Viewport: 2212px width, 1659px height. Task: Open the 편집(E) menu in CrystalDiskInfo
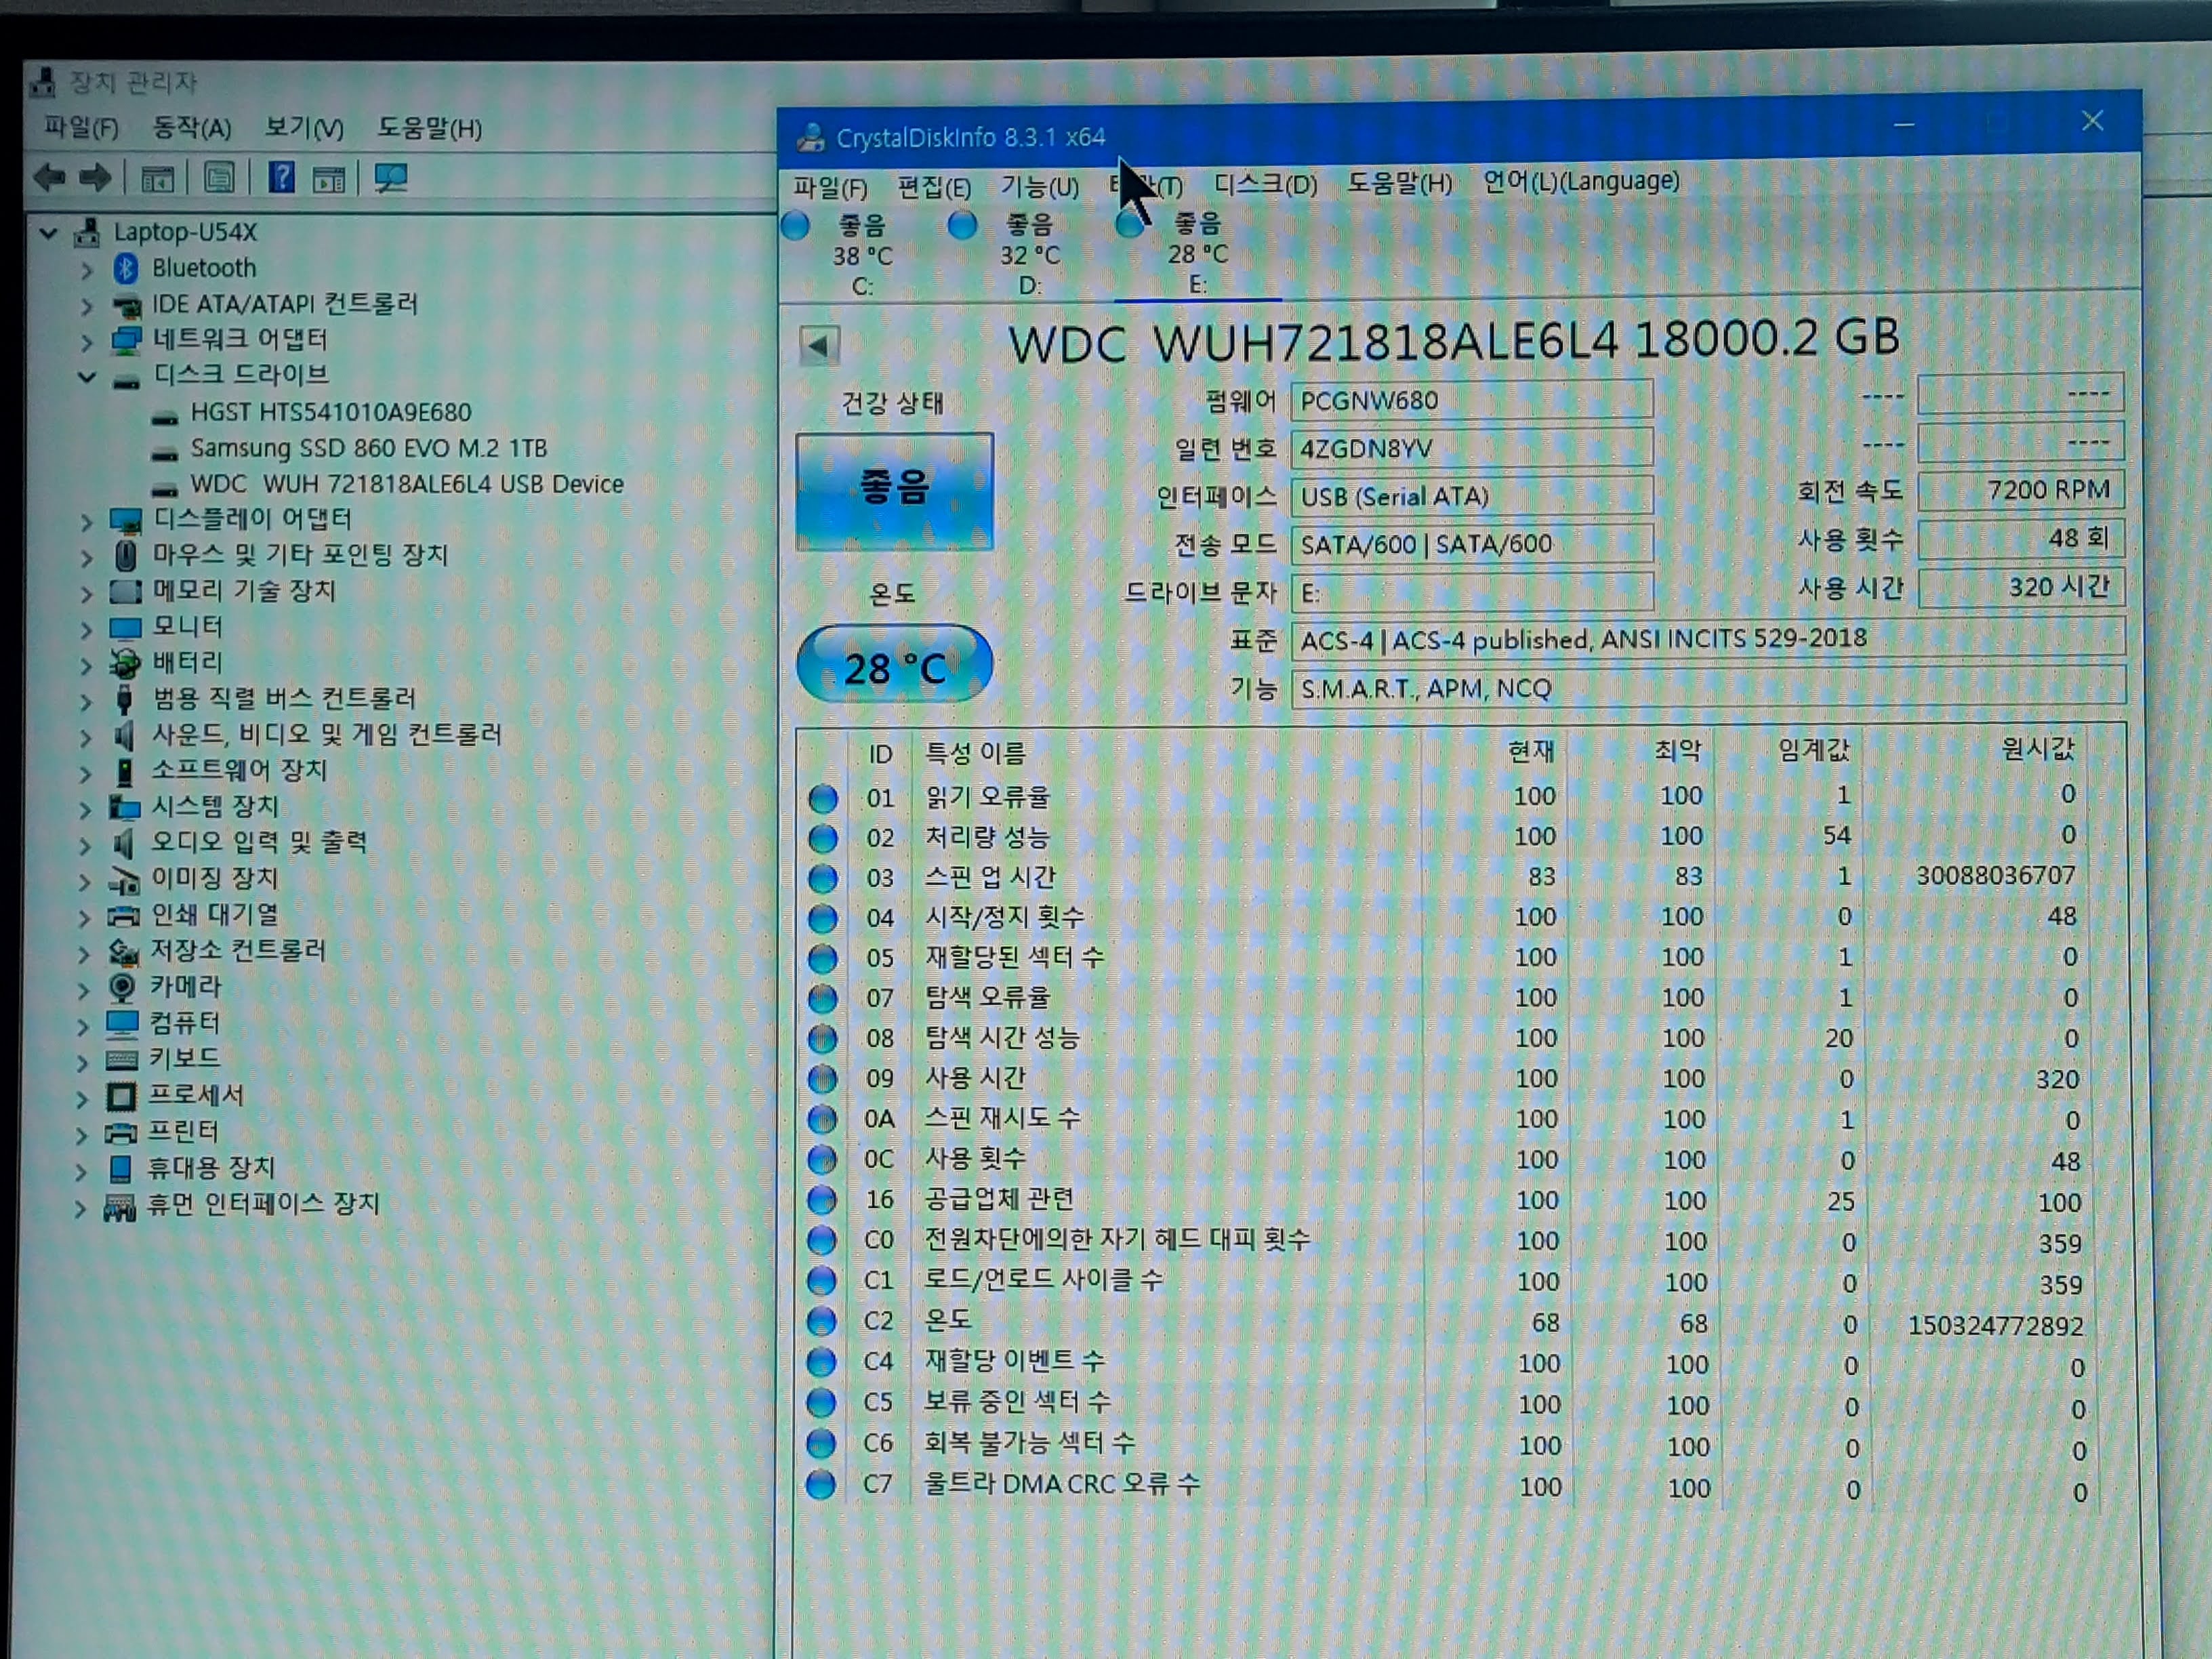(x=934, y=187)
